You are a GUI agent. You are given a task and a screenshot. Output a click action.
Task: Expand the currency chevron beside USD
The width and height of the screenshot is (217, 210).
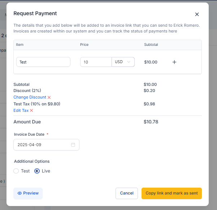point(129,62)
